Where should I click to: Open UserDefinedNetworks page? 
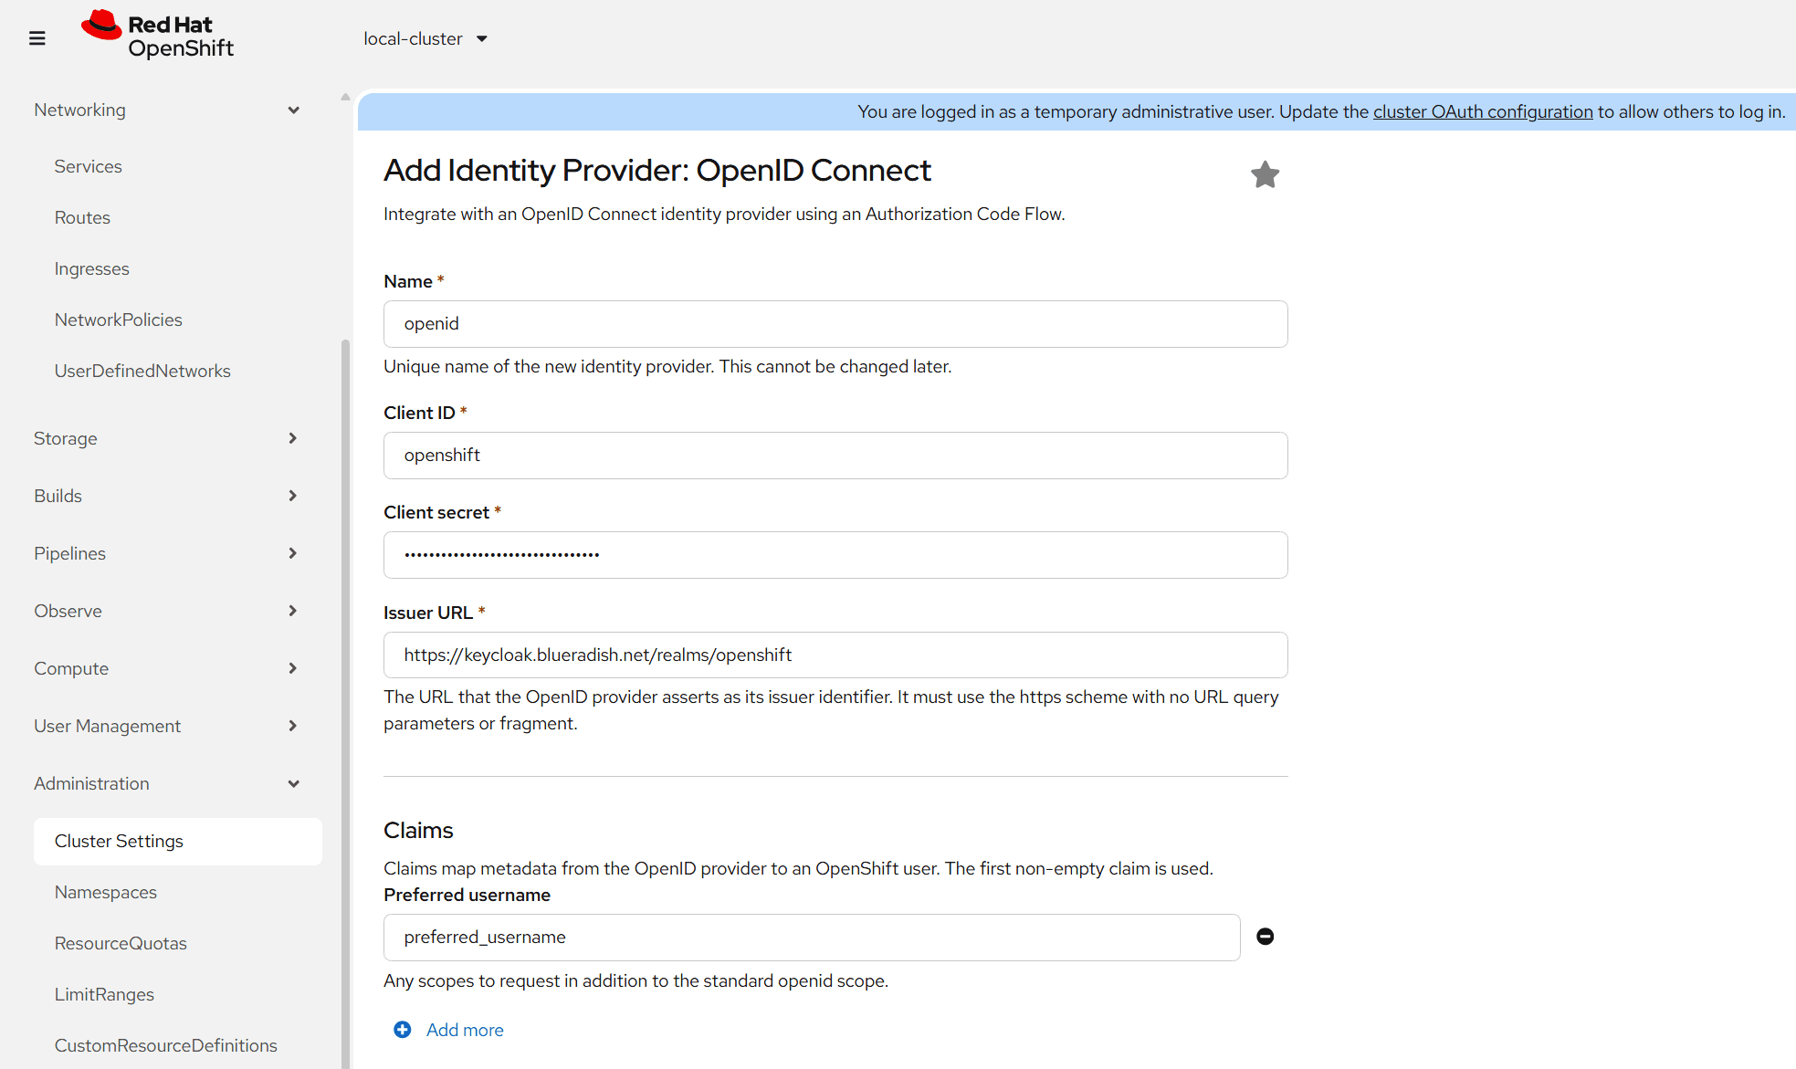(x=142, y=371)
